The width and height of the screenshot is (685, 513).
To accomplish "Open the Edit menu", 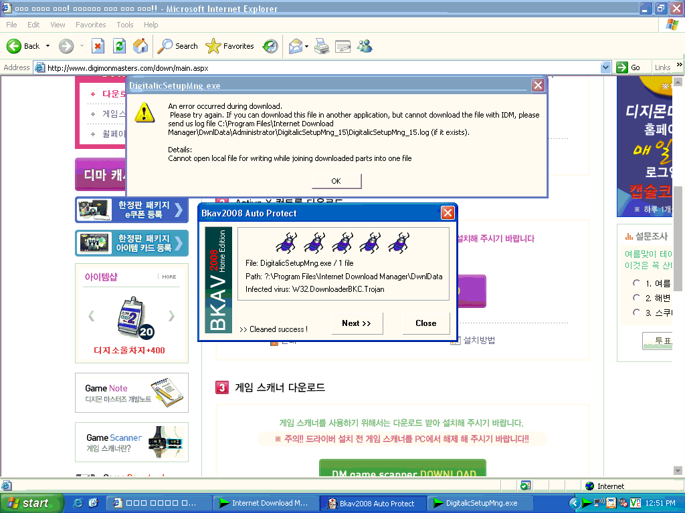I will 33,25.
